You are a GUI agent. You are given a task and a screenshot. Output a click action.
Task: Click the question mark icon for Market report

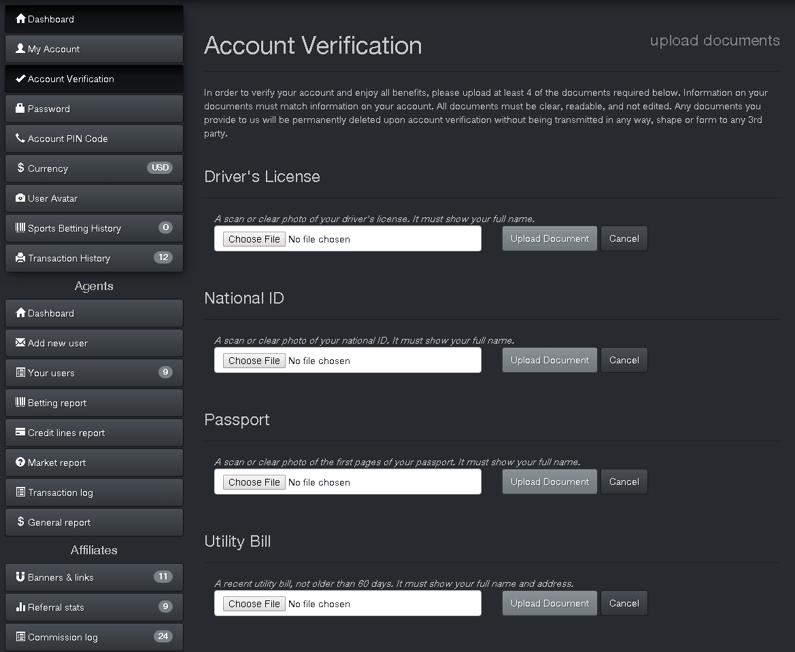(x=20, y=463)
